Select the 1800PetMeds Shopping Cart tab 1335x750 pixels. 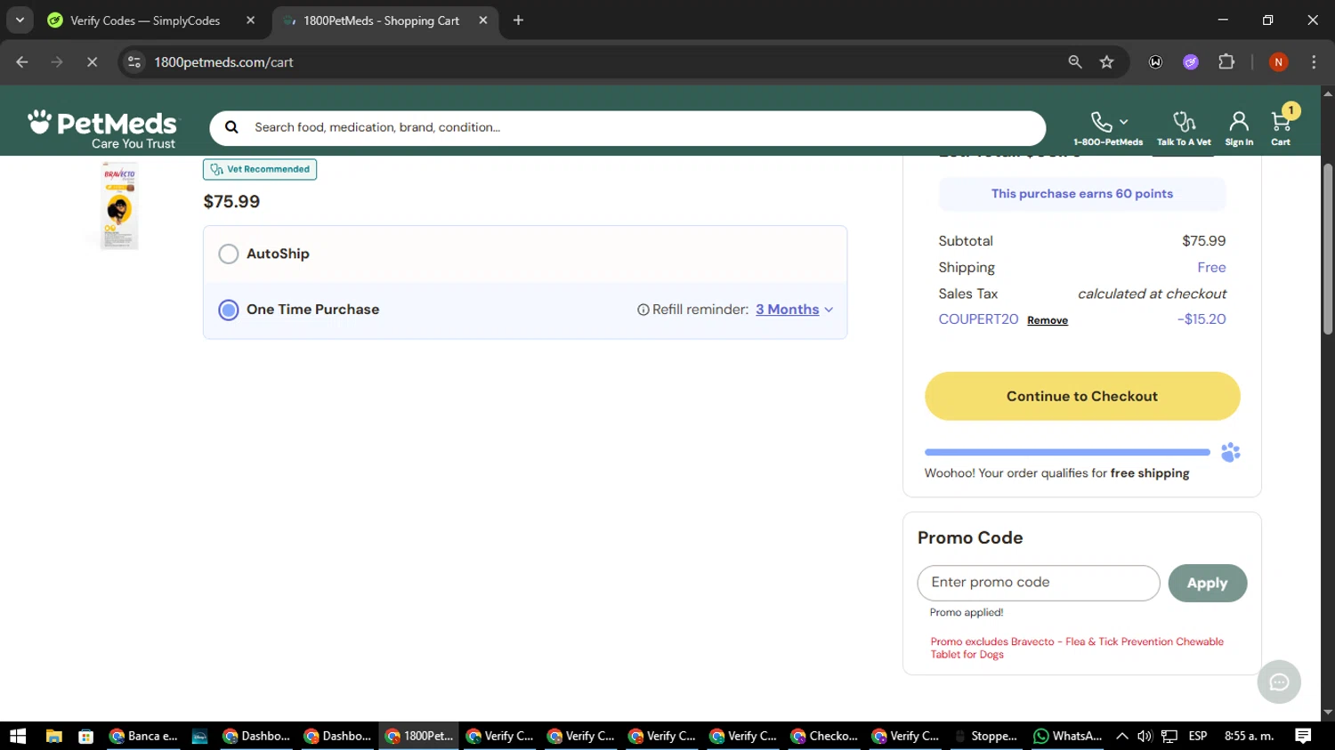pyautogui.click(x=384, y=20)
